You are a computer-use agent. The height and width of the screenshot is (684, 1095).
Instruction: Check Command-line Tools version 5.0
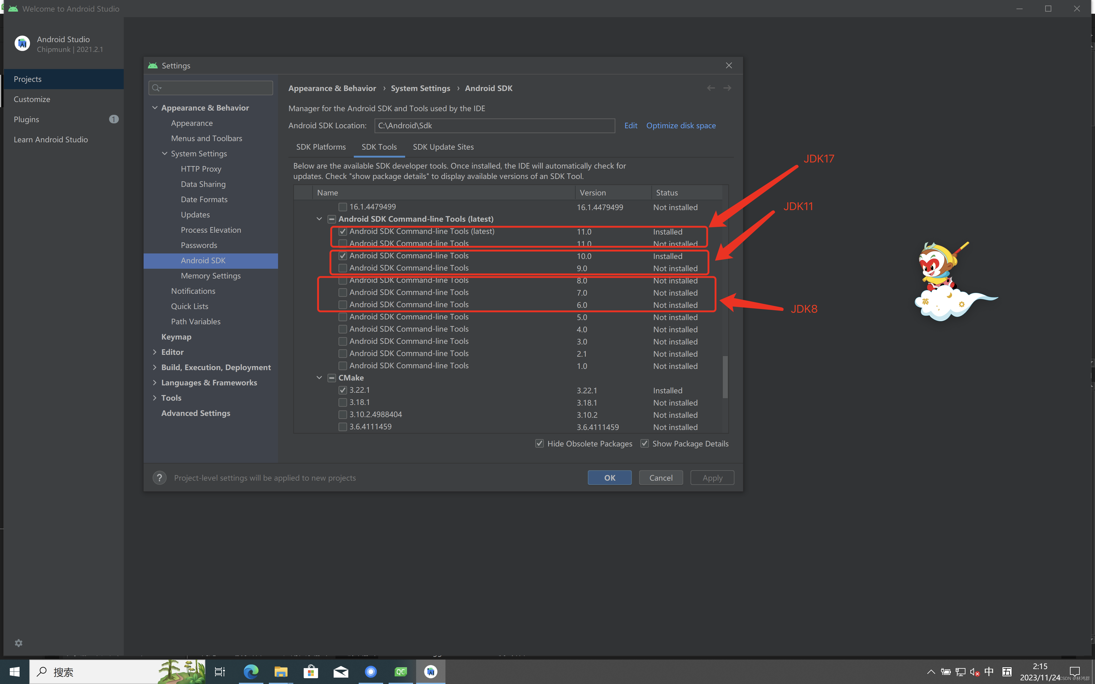(343, 317)
